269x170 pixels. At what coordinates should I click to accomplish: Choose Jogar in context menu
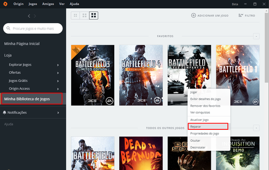(209, 92)
